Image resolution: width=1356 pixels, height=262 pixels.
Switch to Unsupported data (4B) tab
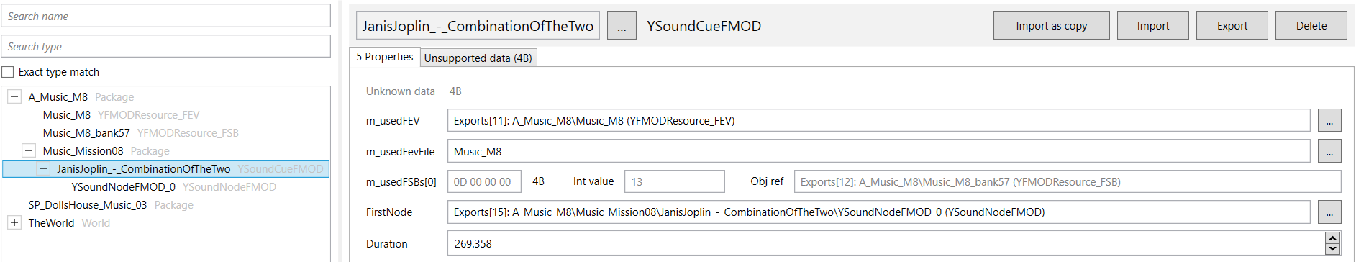(478, 58)
